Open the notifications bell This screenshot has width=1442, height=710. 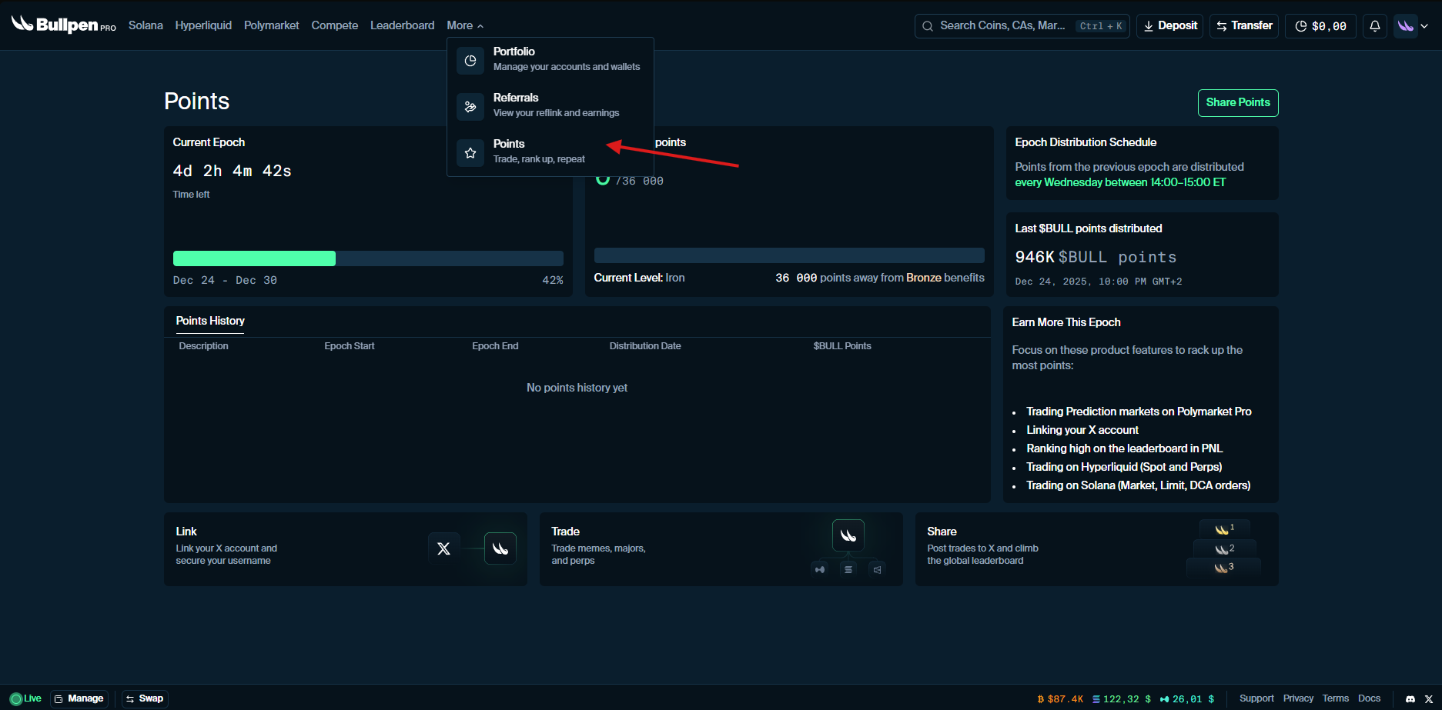tap(1374, 26)
